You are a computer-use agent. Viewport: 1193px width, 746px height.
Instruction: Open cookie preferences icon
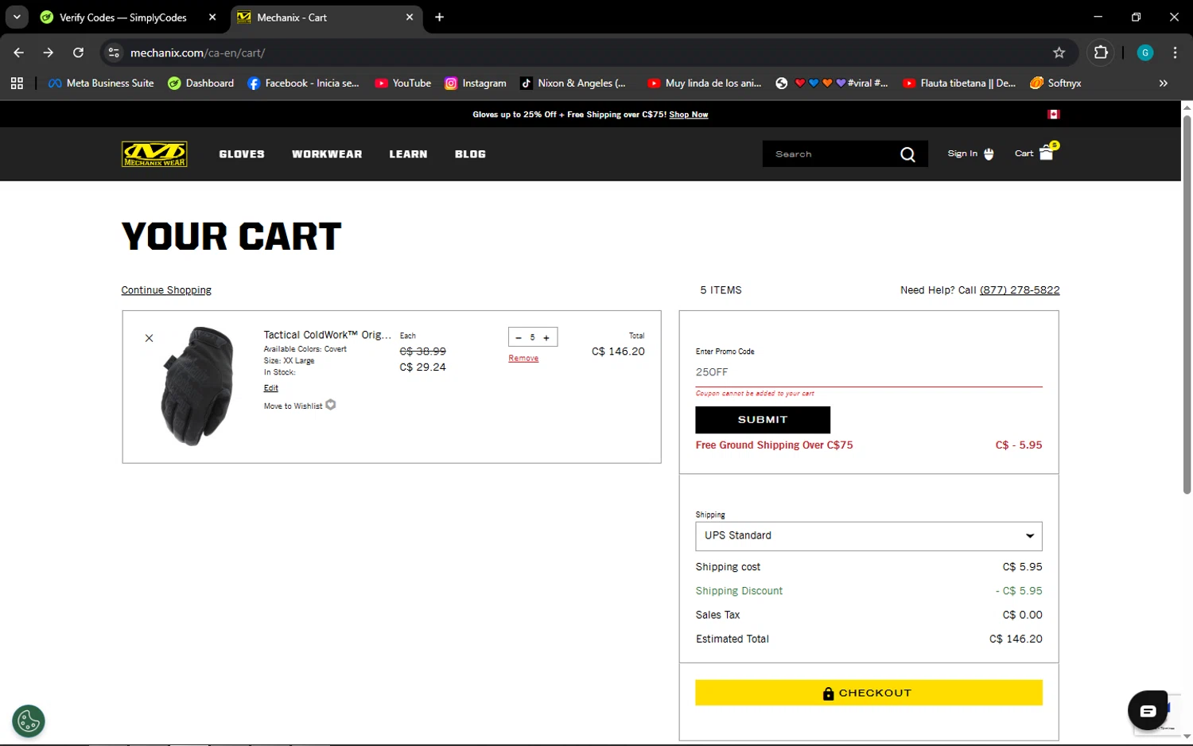pos(29,721)
